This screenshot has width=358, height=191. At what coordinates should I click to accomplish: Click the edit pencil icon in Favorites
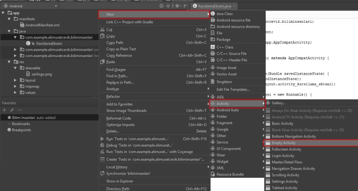(x=12, y=110)
